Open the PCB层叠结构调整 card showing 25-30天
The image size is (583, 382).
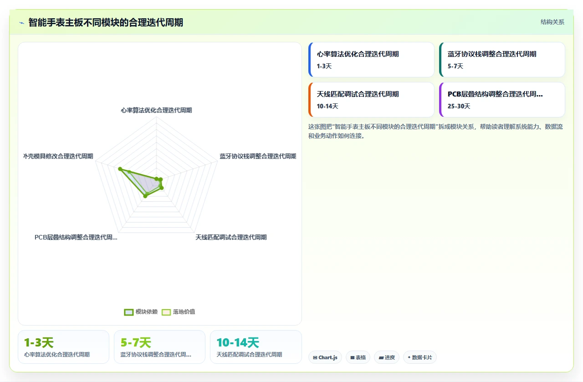(502, 100)
